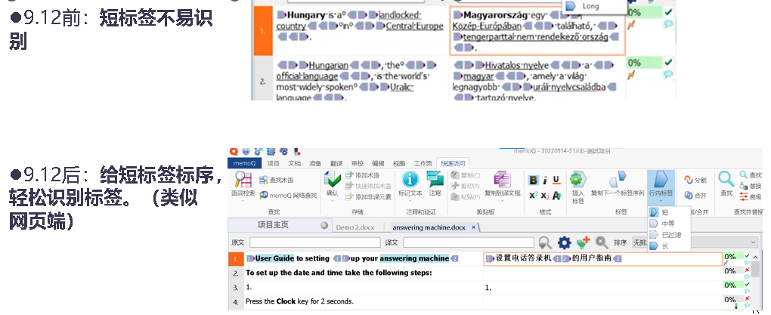Screen dimensions: 771x315
Task: Click the 高级 advanced find icon
Action: click(743, 196)
